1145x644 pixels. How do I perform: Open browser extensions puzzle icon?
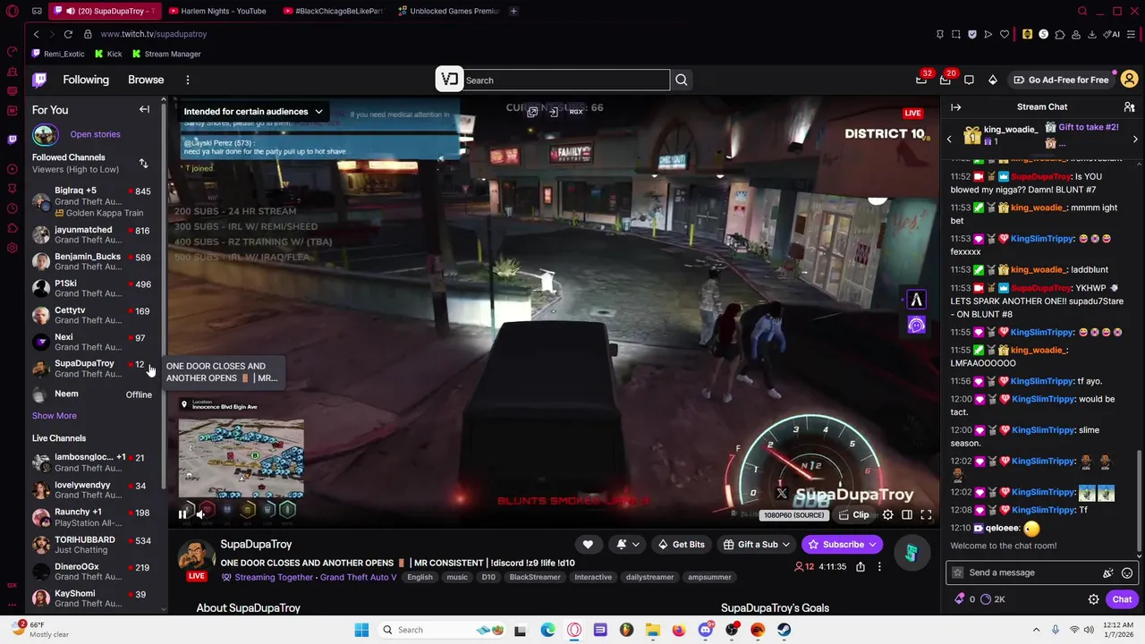(x=1060, y=34)
